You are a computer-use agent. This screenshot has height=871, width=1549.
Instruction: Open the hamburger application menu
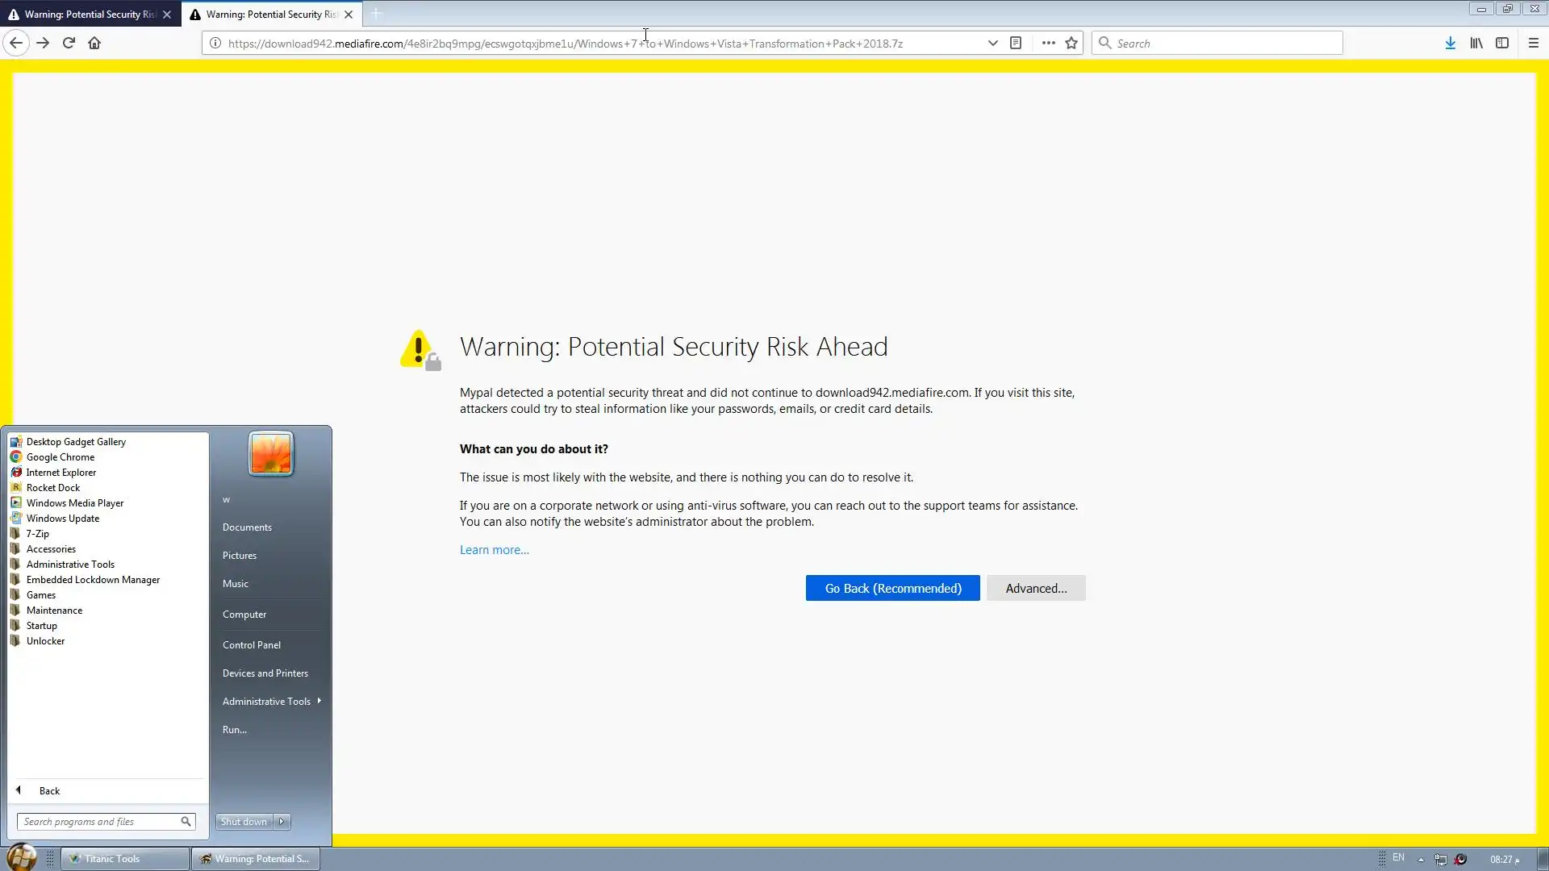[x=1534, y=44]
